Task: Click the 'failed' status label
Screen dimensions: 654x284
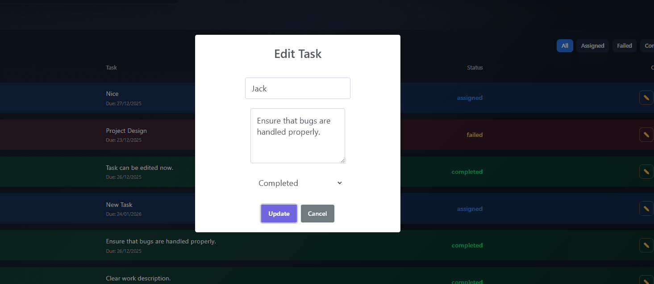Action: (475, 135)
